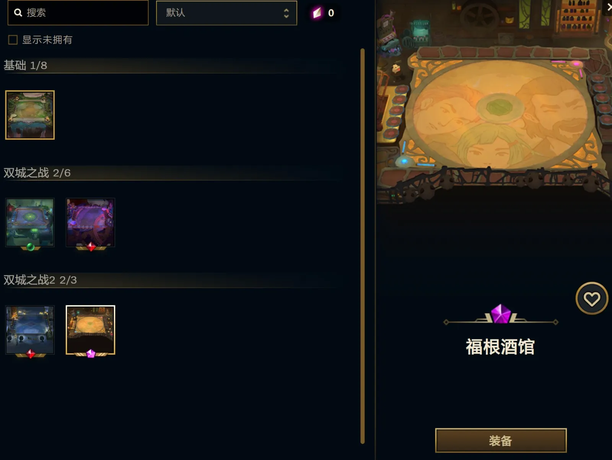The image size is (612, 460).
Task: Click pink gem badge under selected tavern thumbnail
Action: click(x=91, y=354)
